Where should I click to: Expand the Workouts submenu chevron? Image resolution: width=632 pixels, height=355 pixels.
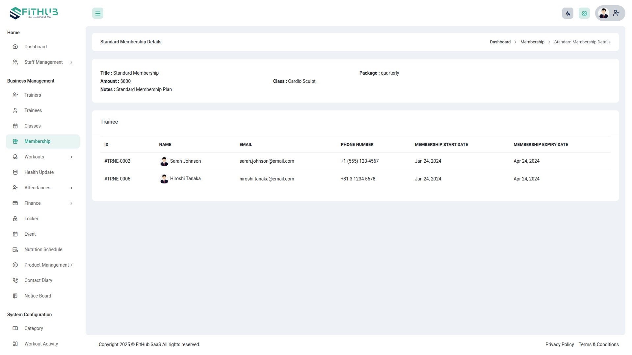tap(71, 157)
